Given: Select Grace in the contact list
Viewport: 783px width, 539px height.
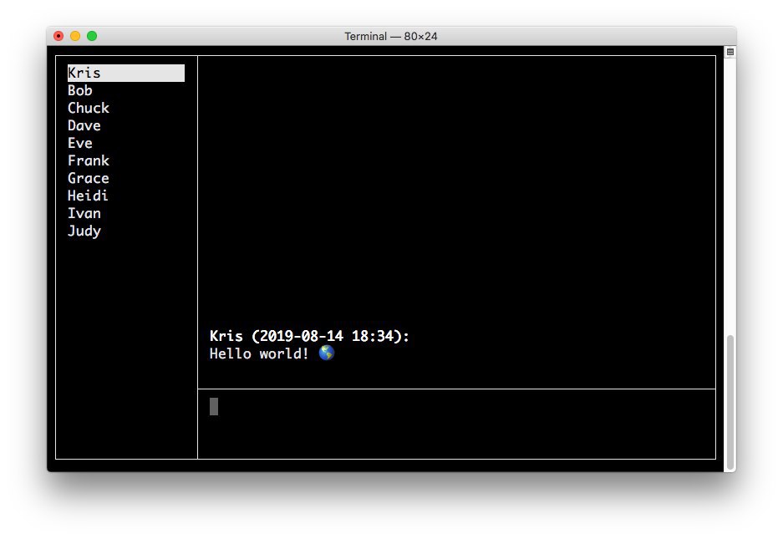Looking at the screenshot, I should 89,178.
